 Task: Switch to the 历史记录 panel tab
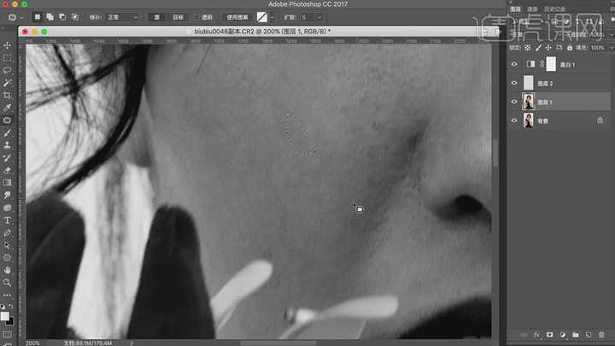(554, 9)
